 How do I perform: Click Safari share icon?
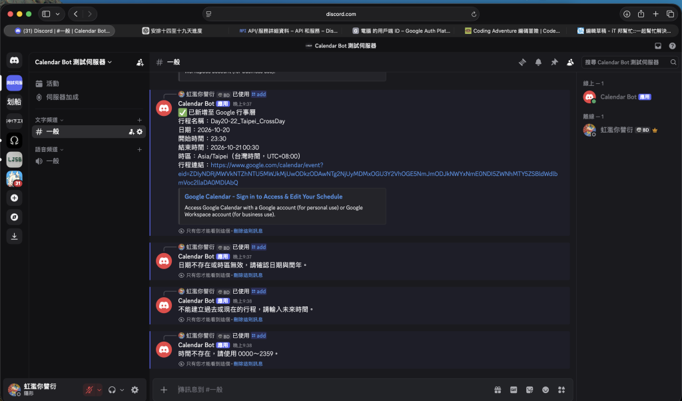pyautogui.click(x=641, y=14)
